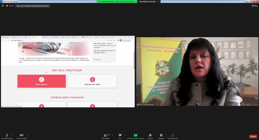This screenshot has height=140, width=259.
Task: Click the right info icon under Services for Participants
Action: pyautogui.click(x=93, y=106)
